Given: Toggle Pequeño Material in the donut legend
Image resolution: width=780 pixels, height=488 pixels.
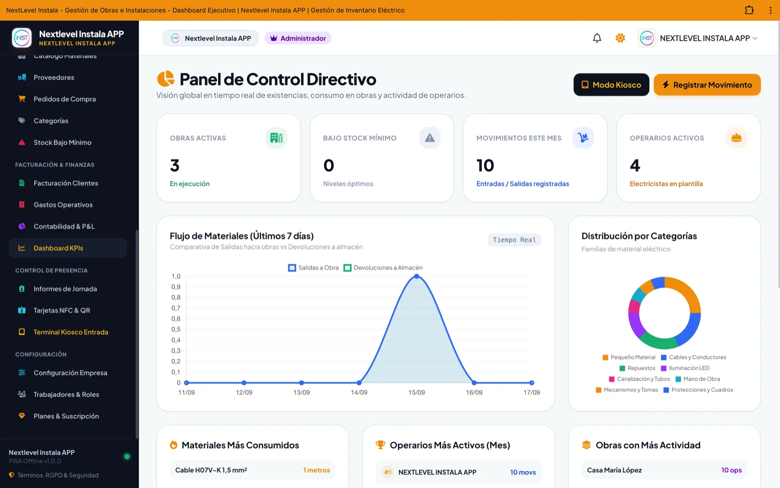Looking at the screenshot, I should [x=629, y=357].
